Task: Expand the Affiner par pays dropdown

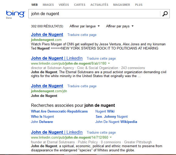Action: [120, 26]
